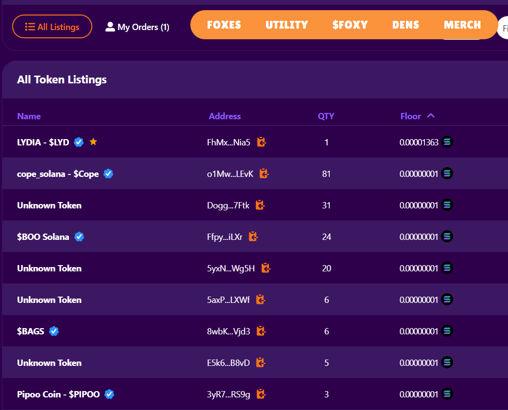Viewport: 508px width, 410px height.
Task: Open the FOXES nav tab
Action: (224, 25)
